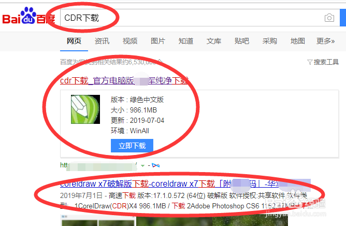Click text 版本：绿色中文版

[137, 100]
